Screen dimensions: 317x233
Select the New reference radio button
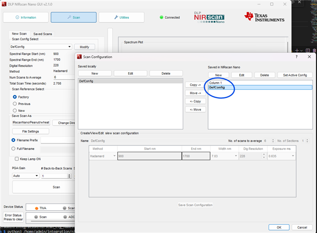pos(15,111)
